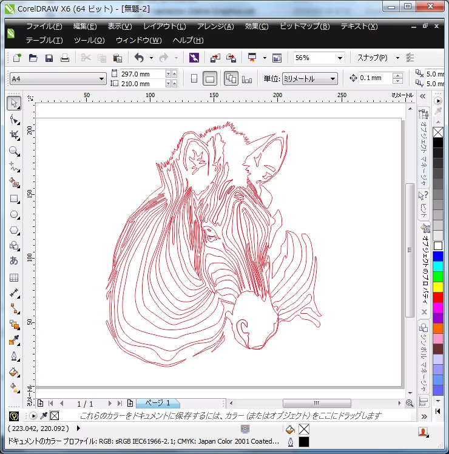Click the スナップ(P) snap button

[x=372, y=58]
